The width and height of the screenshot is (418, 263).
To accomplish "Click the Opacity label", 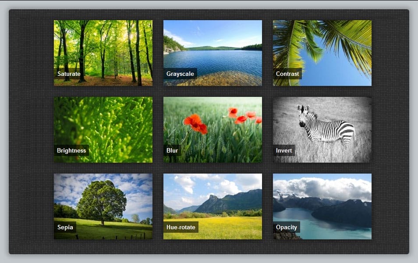I will pyautogui.click(x=287, y=227).
